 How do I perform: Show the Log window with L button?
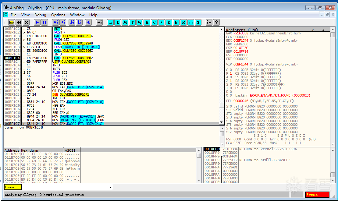pos(110,23)
